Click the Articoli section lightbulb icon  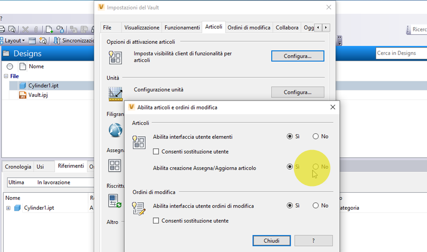(139, 142)
